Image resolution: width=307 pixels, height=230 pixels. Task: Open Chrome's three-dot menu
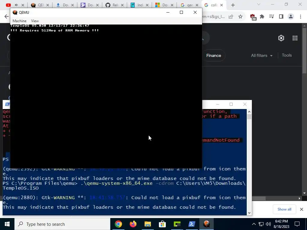click(300, 17)
